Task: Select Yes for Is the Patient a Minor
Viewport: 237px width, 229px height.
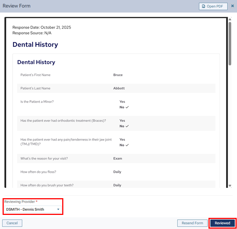Action: pyautogui.click(x=122, y=102)
